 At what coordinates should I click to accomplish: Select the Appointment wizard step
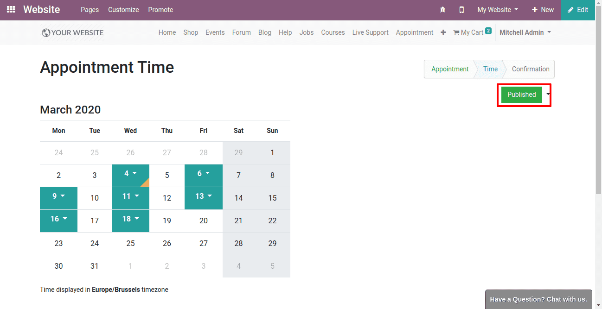tap(450, 69)
